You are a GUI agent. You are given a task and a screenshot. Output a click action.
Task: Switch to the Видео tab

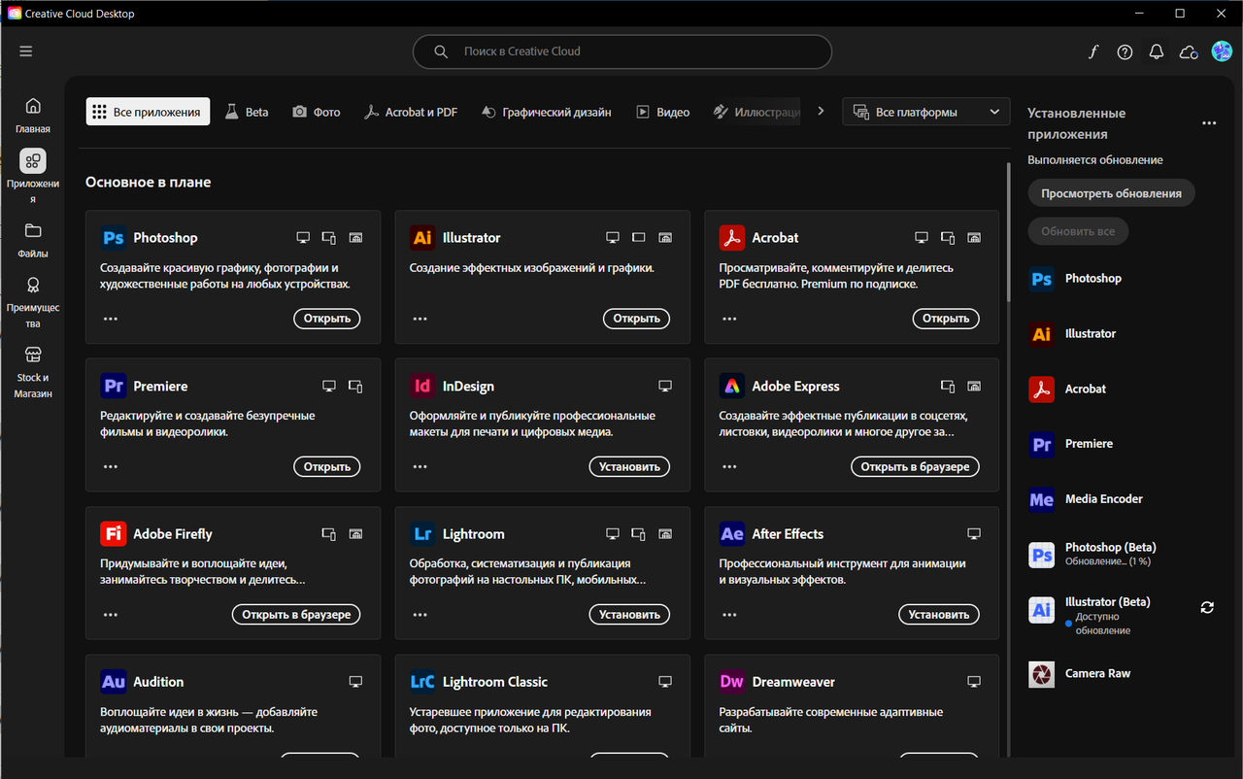click(662, 112)
